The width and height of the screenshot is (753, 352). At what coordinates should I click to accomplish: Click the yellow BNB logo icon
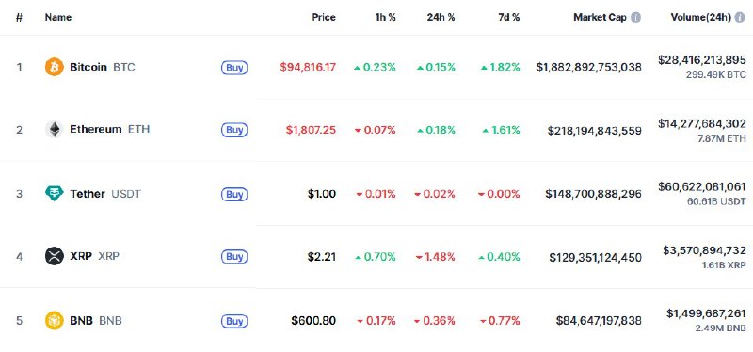point(55,320)
